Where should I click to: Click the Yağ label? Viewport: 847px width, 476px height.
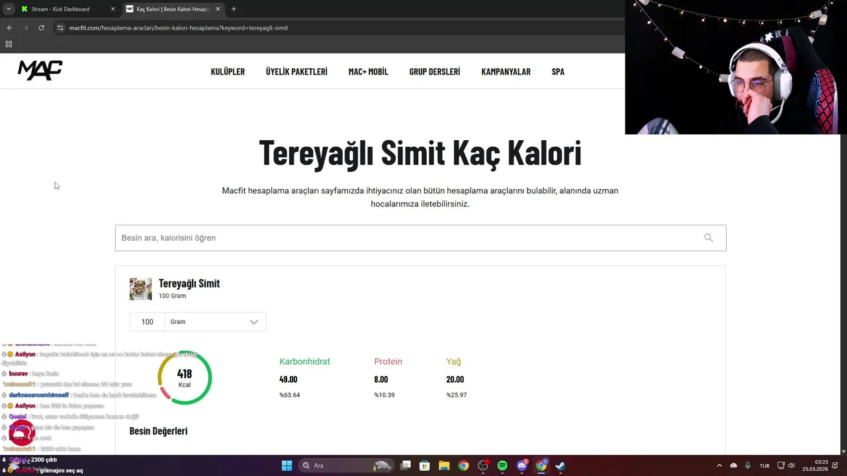click(x=453, y=362)
